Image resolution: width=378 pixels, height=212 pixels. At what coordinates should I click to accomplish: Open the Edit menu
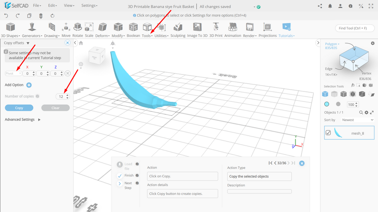52,6
